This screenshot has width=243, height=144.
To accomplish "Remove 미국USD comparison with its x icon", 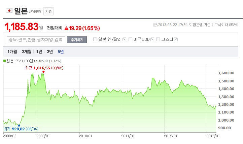I will 152,40.
